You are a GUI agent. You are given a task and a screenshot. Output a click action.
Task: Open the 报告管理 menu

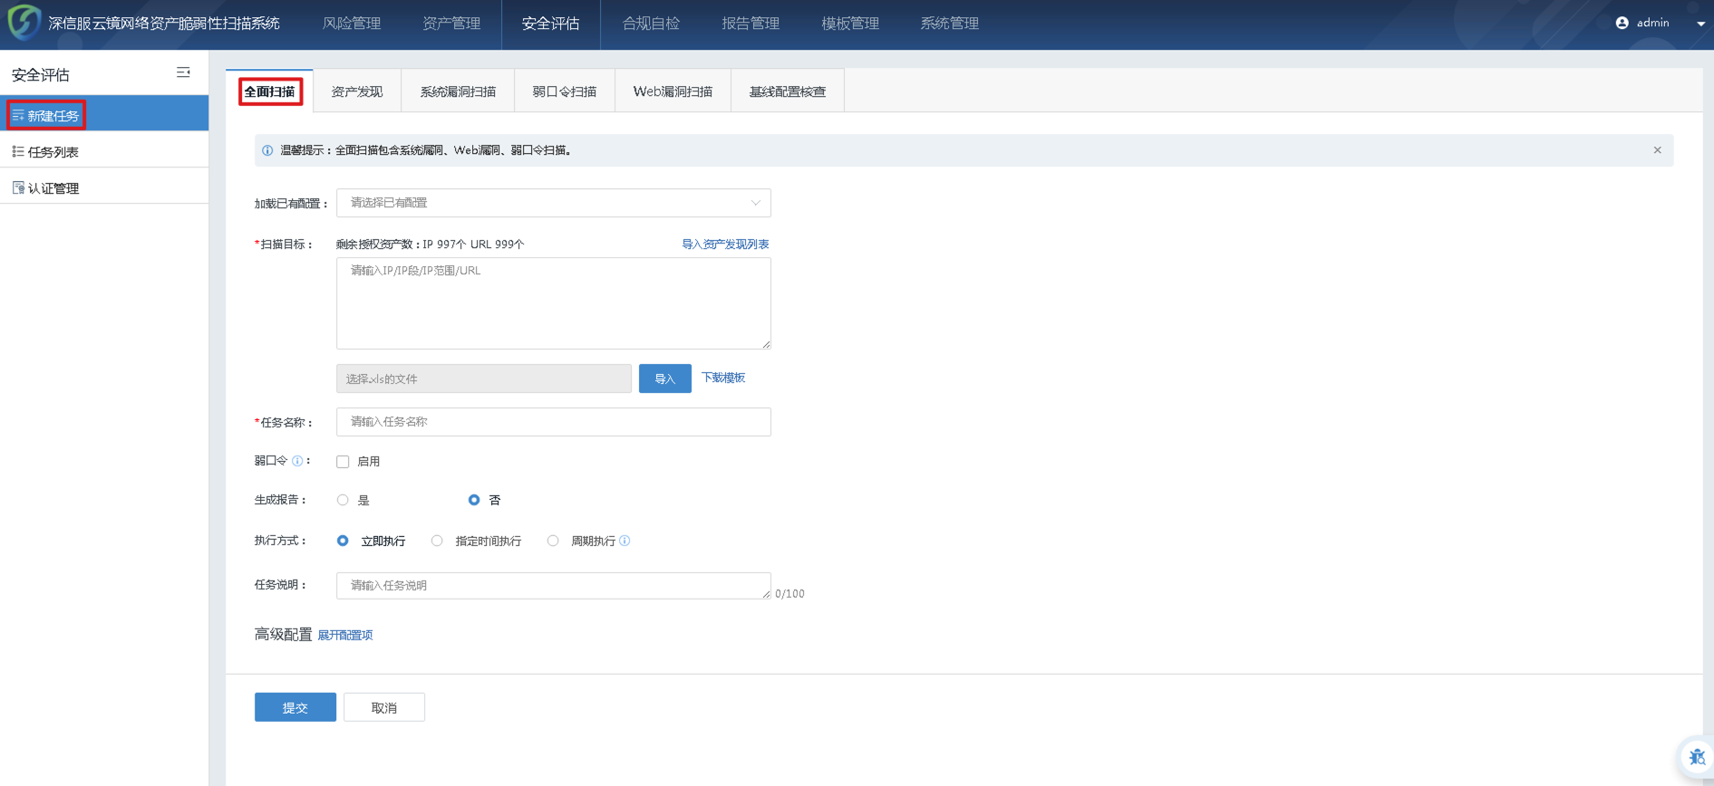click(750, 24)
